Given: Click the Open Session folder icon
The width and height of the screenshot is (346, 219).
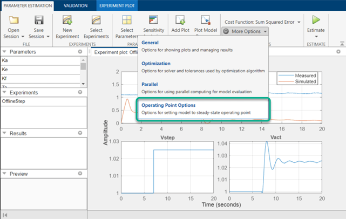Looking at the screenshot, I should 13,20.
